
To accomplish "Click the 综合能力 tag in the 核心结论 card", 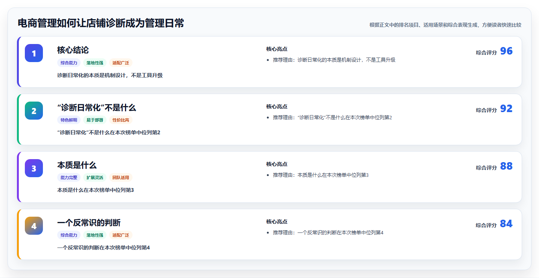I will 69,63.
